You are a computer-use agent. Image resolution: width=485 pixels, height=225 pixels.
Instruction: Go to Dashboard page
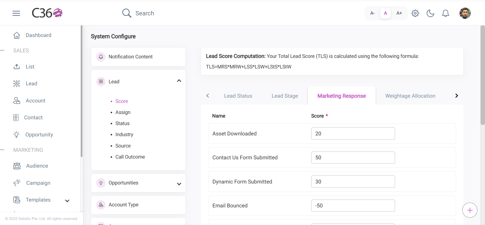38,35
